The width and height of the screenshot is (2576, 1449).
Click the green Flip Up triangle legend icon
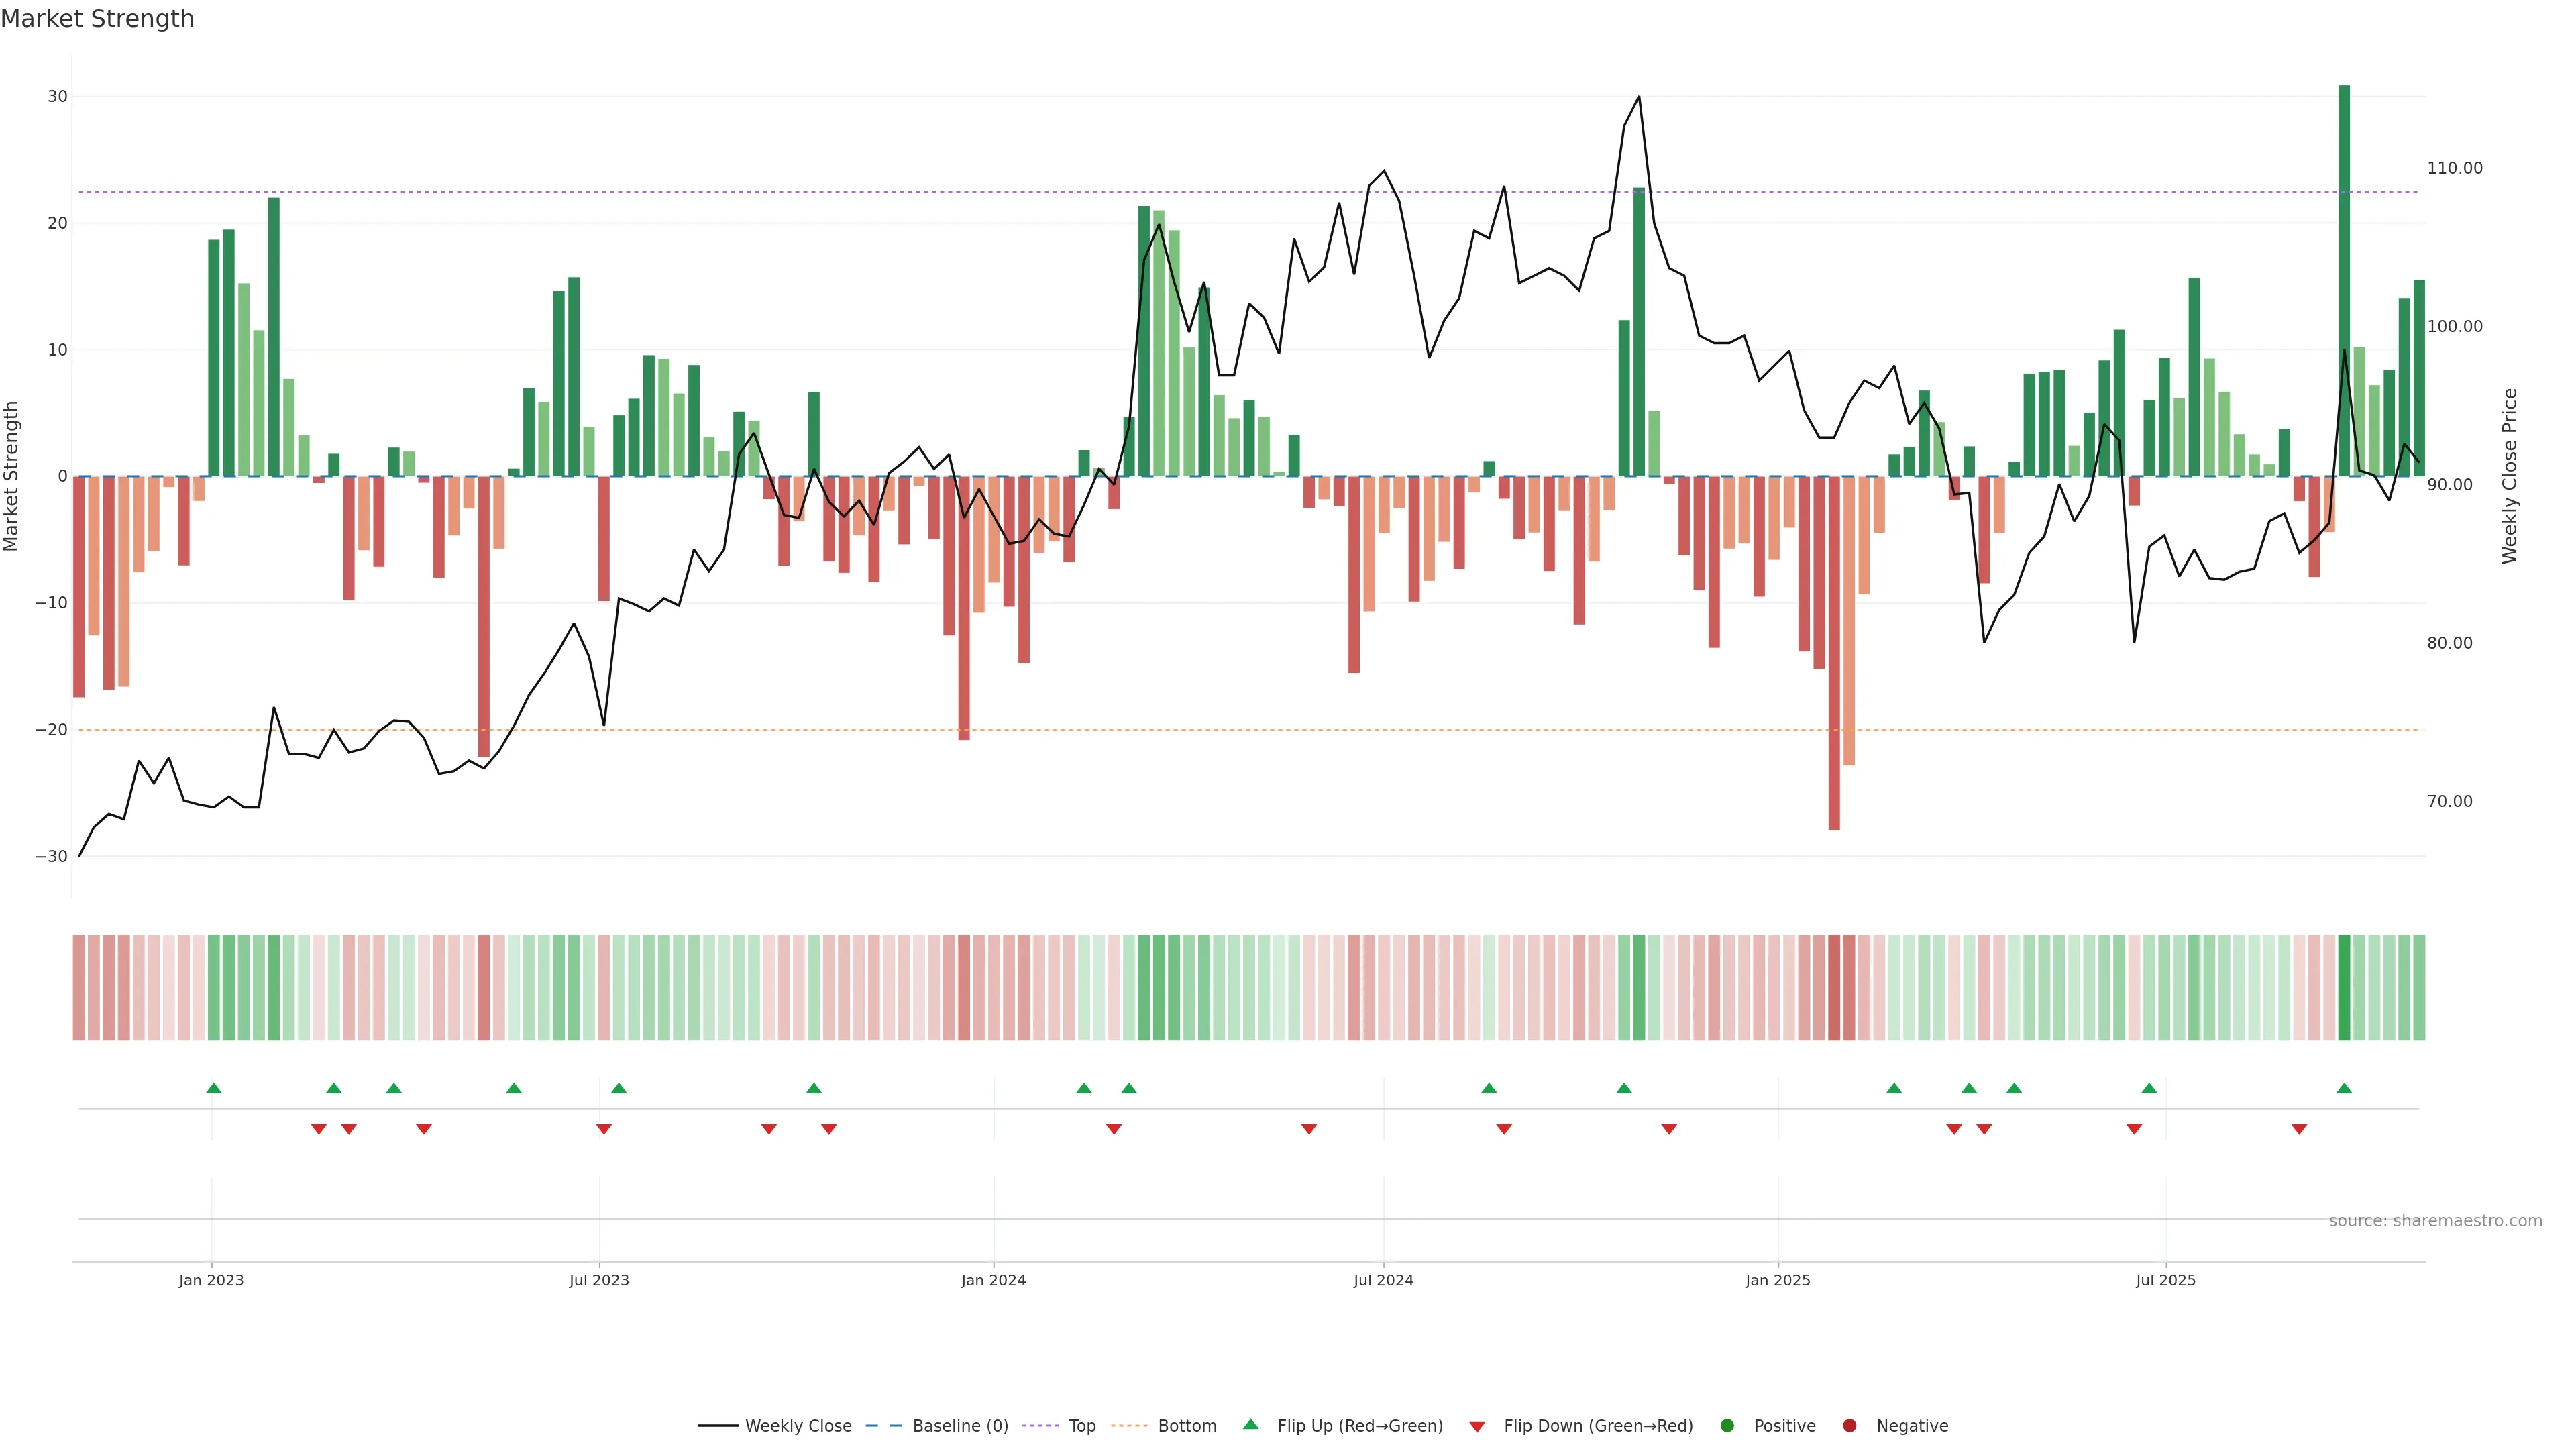[x=1250, y=1424]
